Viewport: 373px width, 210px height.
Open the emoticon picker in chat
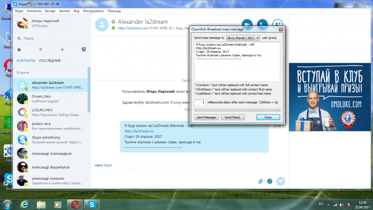click(270, 181)
